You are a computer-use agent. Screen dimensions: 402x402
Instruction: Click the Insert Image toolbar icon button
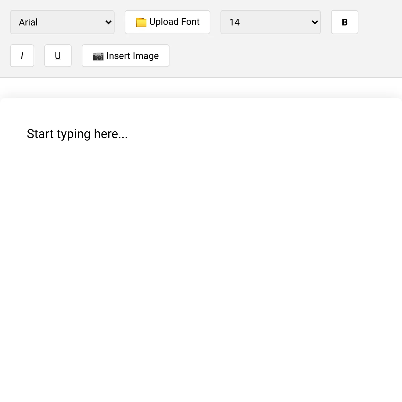[x=126, y=56]
